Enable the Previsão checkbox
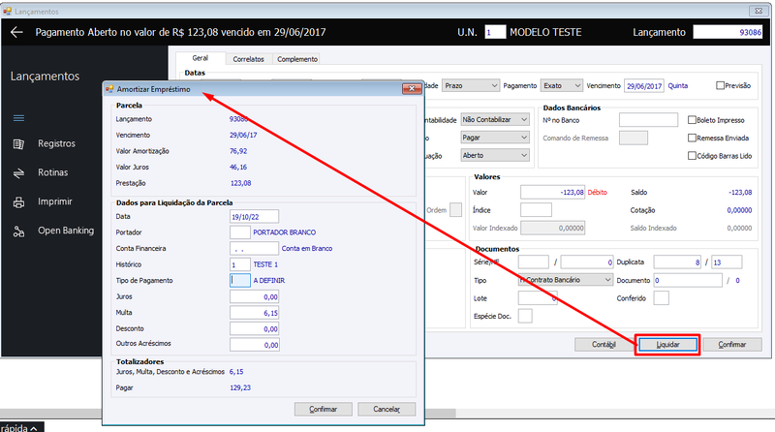Image resolution: width=775 pixels, height=432 pixels. (x=720, y=85)
